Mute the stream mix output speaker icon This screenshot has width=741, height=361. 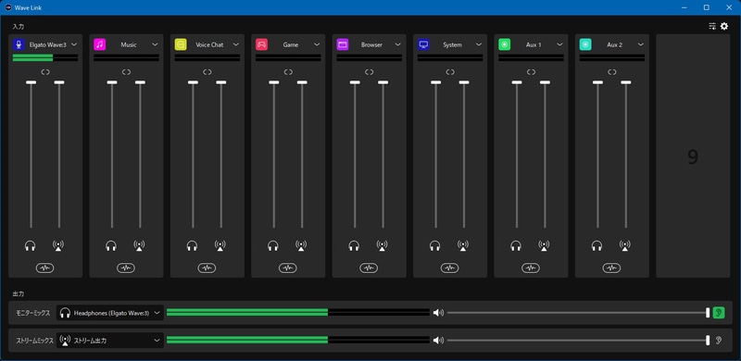click(438, 341)
